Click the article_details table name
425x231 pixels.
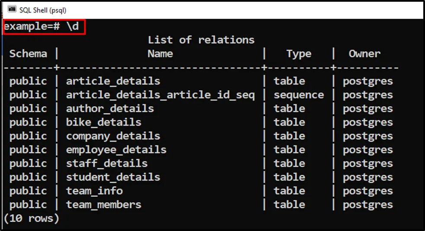tap(113, 81)
